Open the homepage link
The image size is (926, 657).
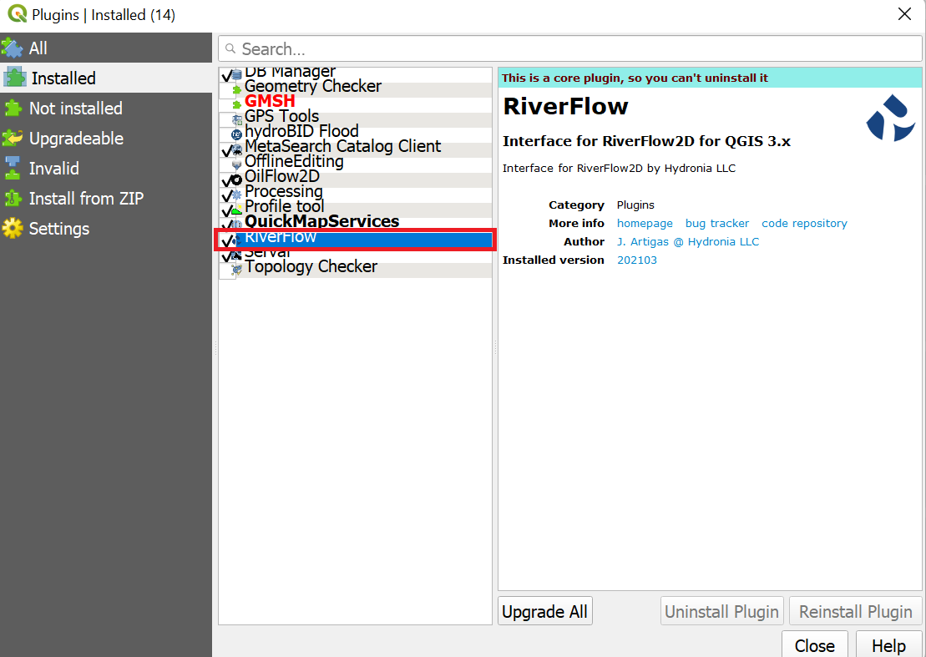coord(645,223)
